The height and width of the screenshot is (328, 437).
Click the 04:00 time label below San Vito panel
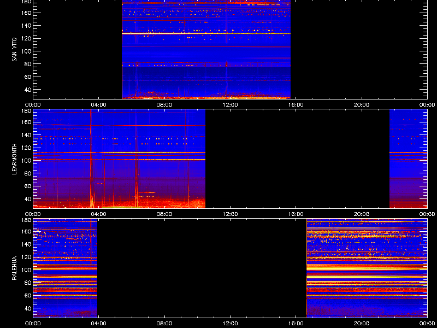tap(99, 105)
